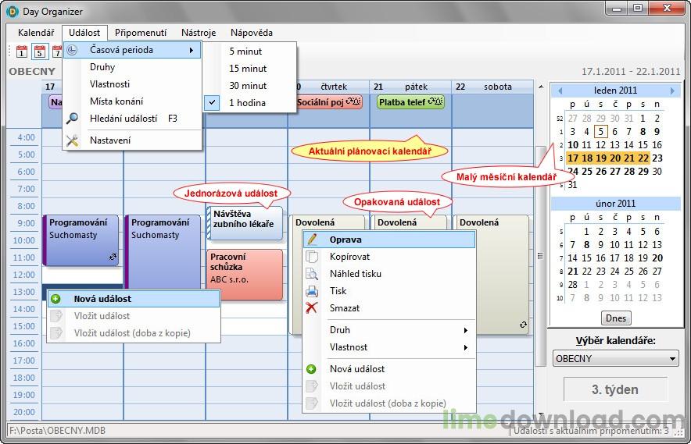Click the 3. týden button

pos(615,389)
